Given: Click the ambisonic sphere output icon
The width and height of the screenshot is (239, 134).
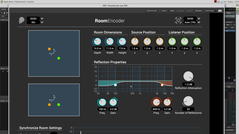Looking at the screenshot, I should pyautogui.click(x=178, y=20).
